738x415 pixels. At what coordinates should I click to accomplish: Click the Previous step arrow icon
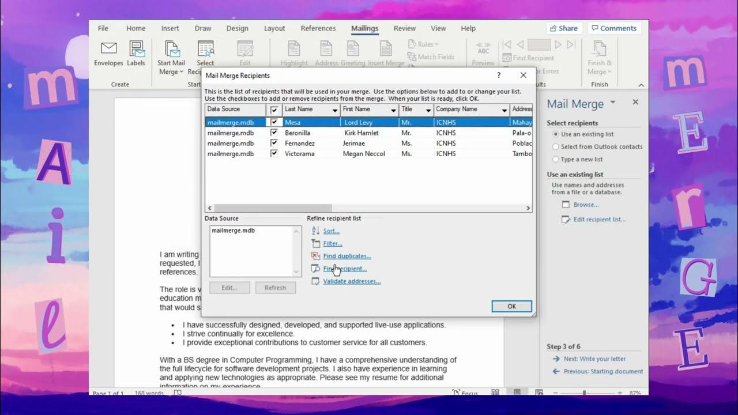556,371
